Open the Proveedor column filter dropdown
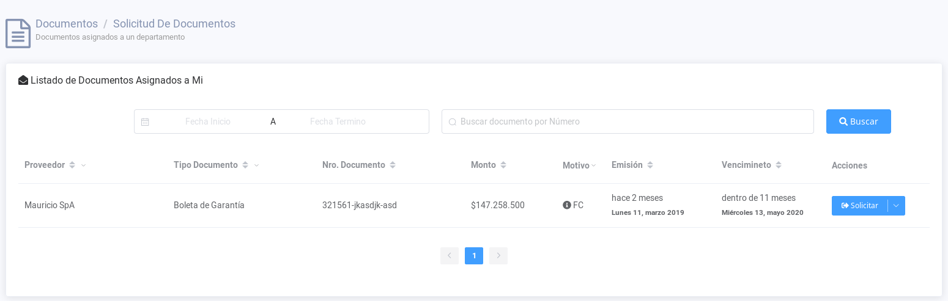This screenshot has width=948, height=301. pyautogui.click(x=84, y=165)
